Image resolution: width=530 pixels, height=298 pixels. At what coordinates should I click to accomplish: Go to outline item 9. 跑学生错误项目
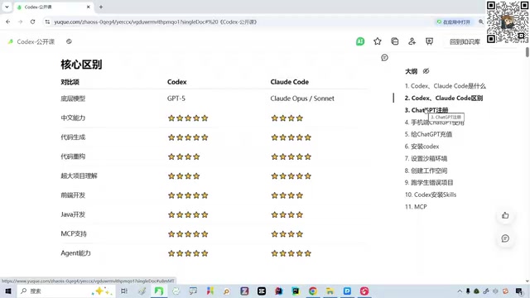click(429, 182)
